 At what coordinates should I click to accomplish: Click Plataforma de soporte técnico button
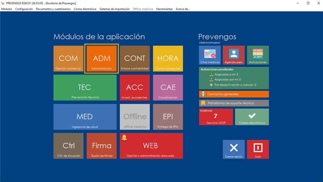pos(234,103)
